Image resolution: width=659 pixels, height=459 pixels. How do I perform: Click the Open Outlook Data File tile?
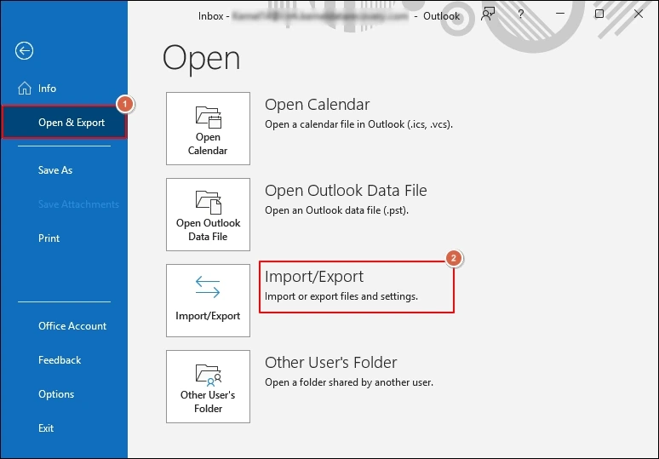click(208, 215)
